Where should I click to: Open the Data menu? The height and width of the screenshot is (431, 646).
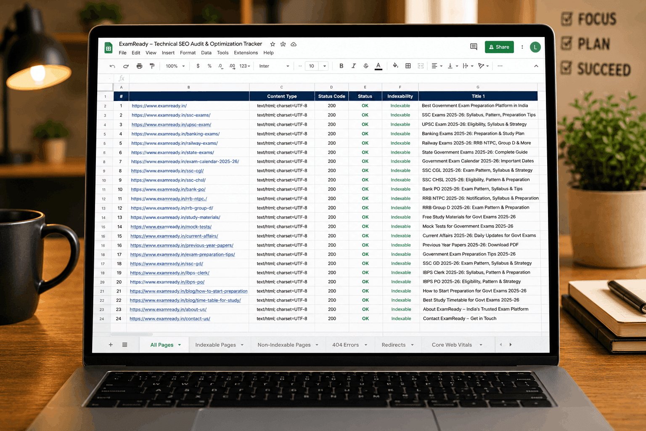pyautogui.click(x=207, y=53)
